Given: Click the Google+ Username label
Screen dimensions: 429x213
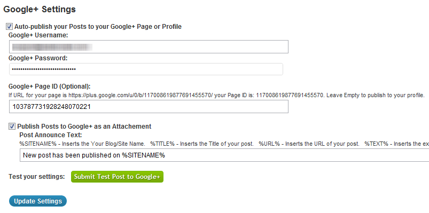Looking at the screenshot, I should (38, 35).
